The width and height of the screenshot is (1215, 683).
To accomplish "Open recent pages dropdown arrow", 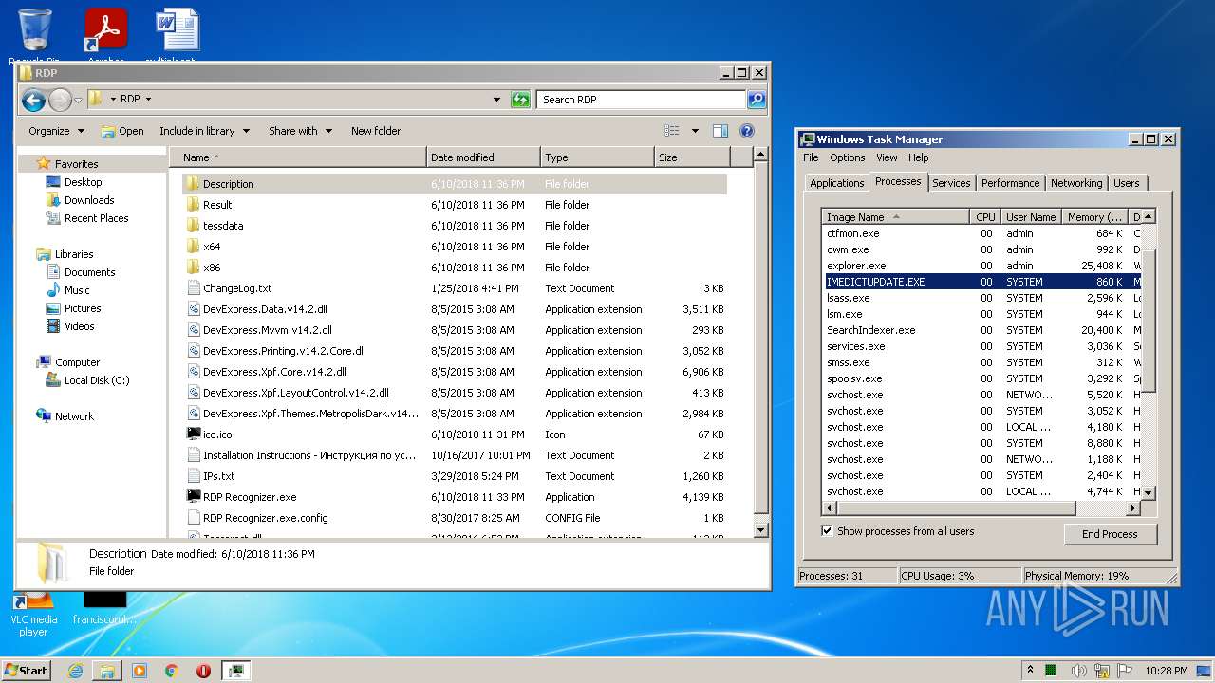I will coord(78,100).
